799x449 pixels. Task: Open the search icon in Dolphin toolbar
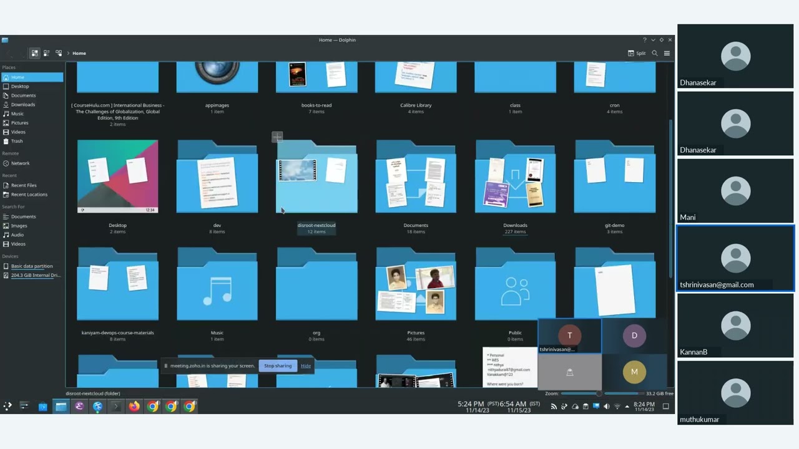(655, 53)
